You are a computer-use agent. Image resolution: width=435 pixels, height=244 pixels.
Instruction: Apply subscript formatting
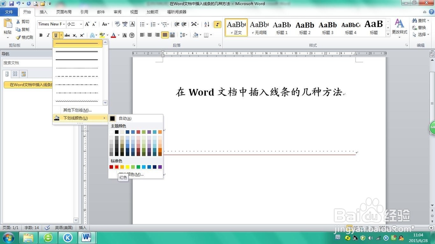pyautogui.click(x=74, y=35)
